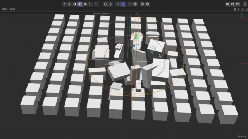The image size is (248, 139).
Task: Click the hexagon icon with oval inside
Action: pos(142,4)
